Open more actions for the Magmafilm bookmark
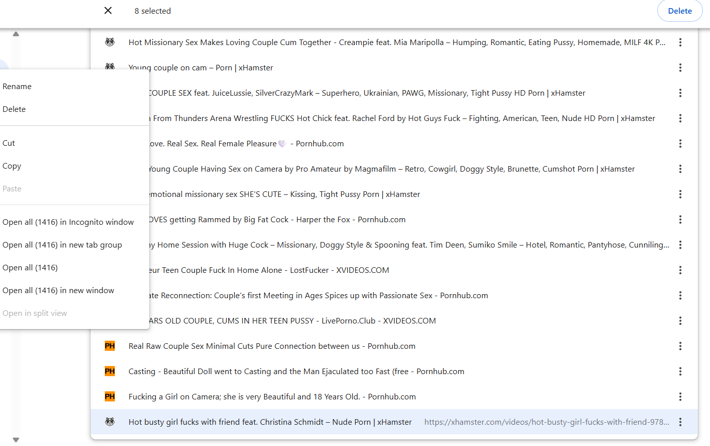This screenshot has width=710, height=446. pos(680,169)
